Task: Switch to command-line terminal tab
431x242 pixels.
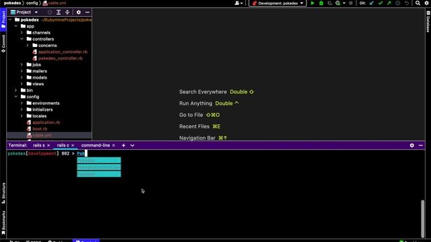Action: click(x=96, y=145)
